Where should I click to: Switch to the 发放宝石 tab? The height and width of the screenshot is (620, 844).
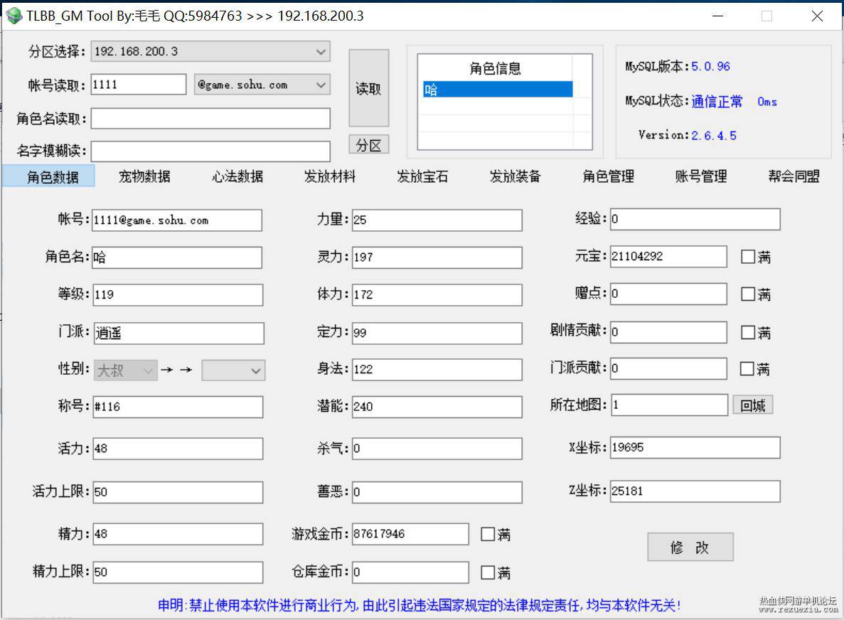click(422, 176)
